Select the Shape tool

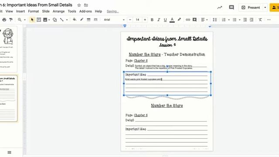click(55, 20)
